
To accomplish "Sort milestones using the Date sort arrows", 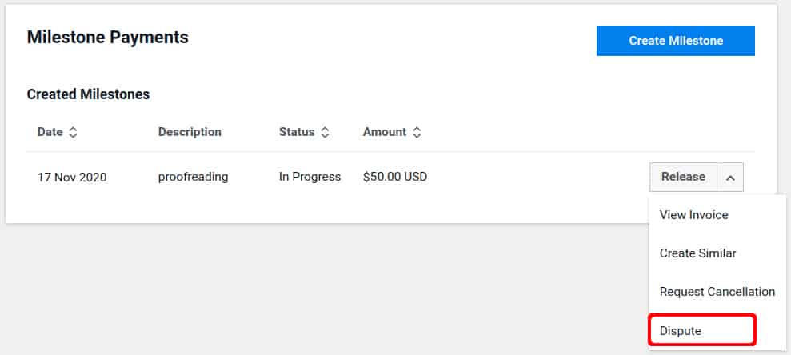I will coord(73,133).
